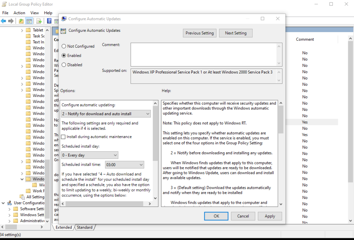
Task: Click the settings list scroll-down arrow at far right
Action: (x=351, y=221)
